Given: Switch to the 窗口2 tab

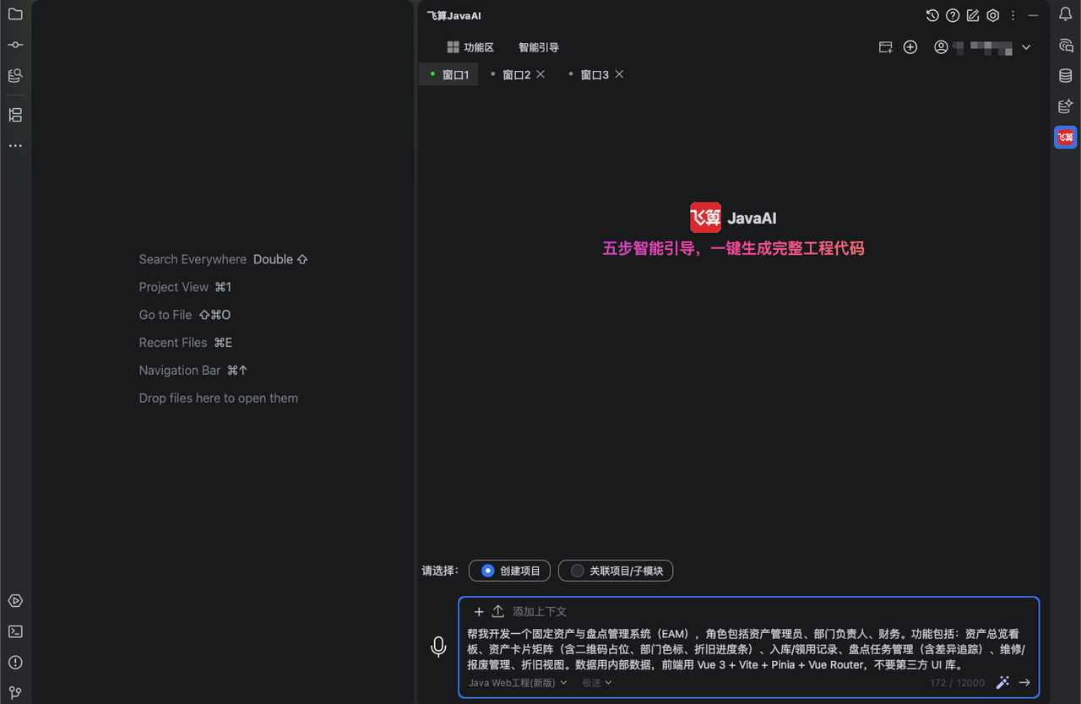Looking at the screenshot, I should [517, 74].
